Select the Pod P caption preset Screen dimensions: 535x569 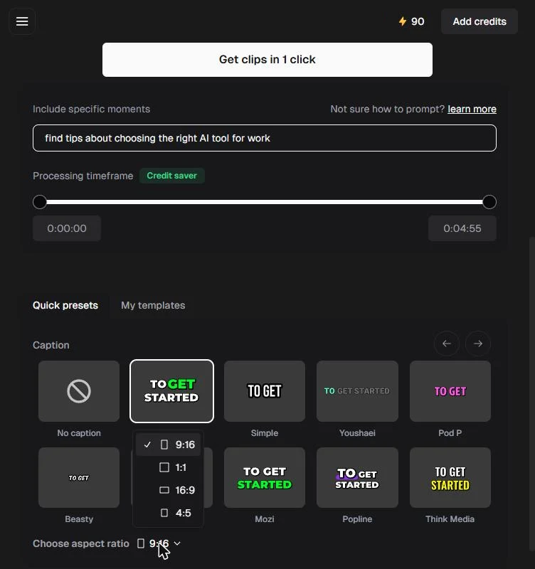[450, 391]
